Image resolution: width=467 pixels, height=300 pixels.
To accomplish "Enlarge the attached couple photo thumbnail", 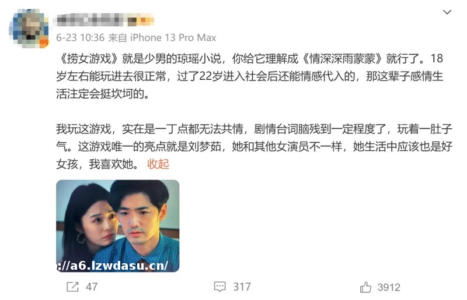I will coord(118,225).
